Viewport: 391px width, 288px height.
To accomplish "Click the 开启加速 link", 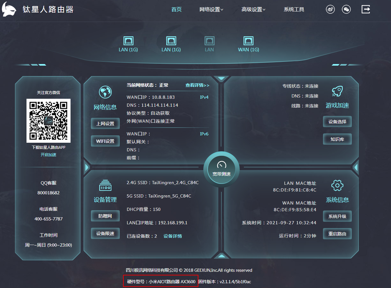I will pos(48,155).
